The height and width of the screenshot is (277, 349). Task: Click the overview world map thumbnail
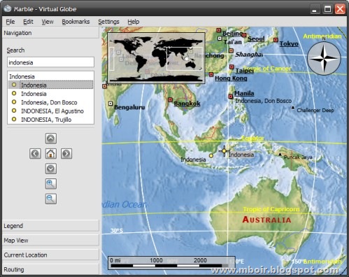click(156, 58)
